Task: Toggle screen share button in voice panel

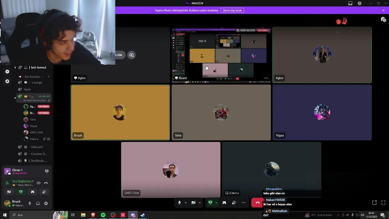Action: point(21,192)
